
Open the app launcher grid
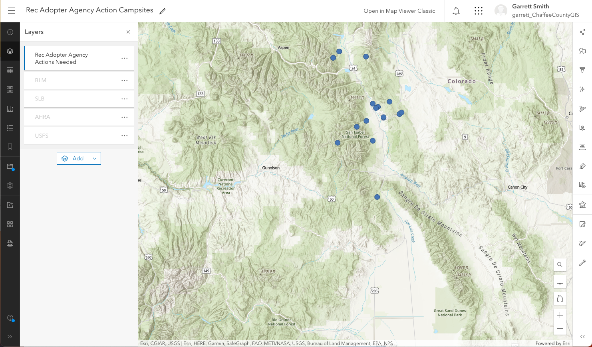(x=479, y=11)
